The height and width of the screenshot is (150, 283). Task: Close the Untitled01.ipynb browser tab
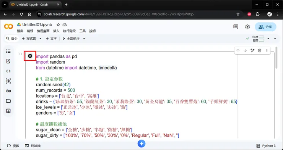pos(58,5)
